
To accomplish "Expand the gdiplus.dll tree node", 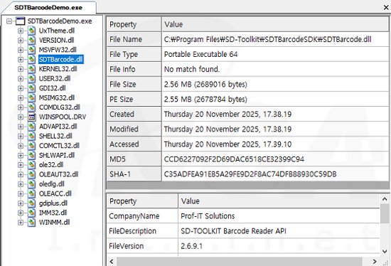I will 21,203.
